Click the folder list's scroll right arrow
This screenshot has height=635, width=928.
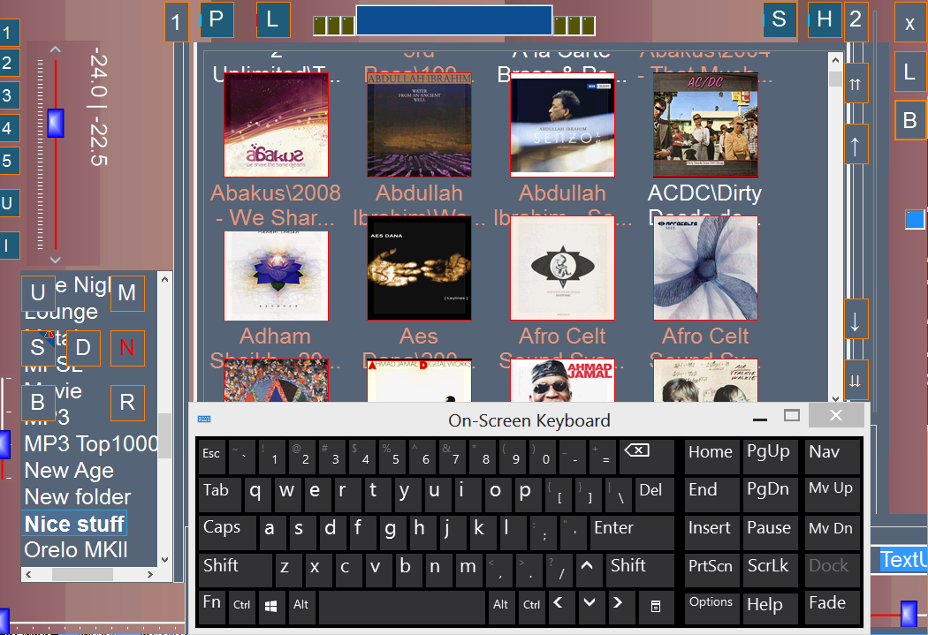tap(150, 574)
